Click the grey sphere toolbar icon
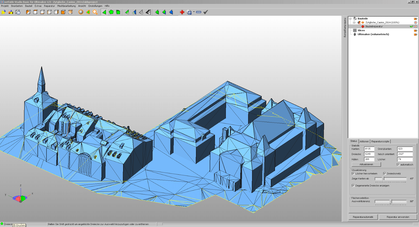This screenshot has height=227, width=419. 81,12
